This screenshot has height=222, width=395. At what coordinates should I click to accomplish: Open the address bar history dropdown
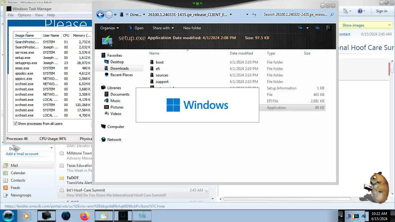click(x=247, y=14)
